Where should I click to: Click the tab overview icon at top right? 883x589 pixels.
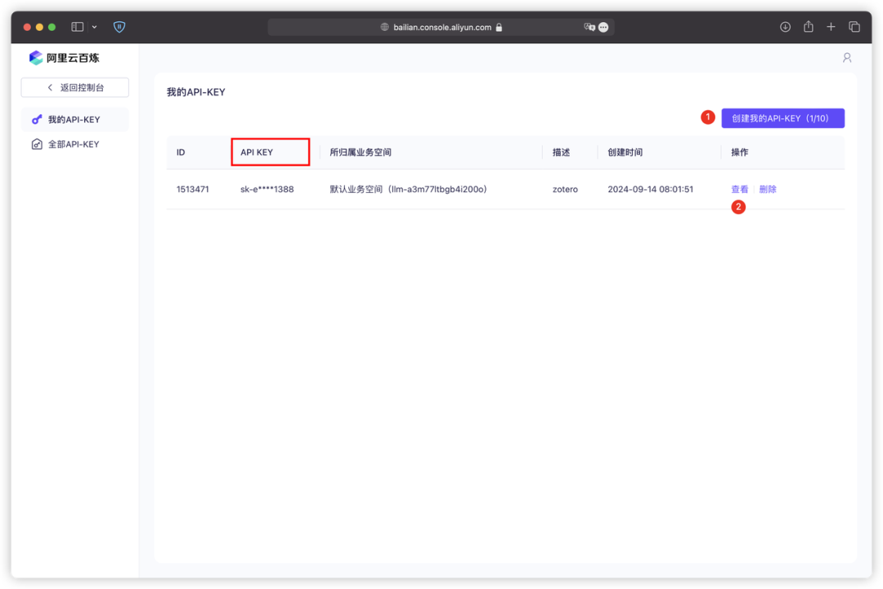pos(854,26)
